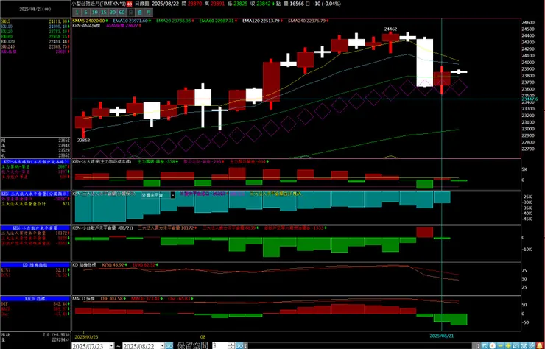Select the arrow cursor tool icon
545x349 pixels.
pyautogui.click(x=485, y=345)
